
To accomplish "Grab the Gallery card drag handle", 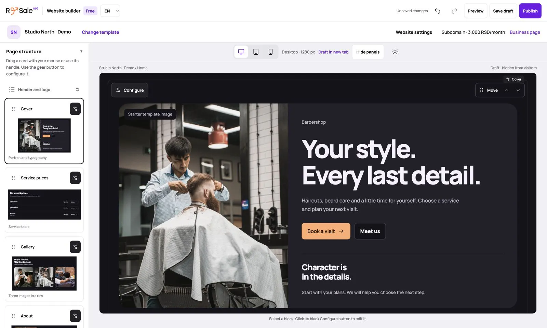I will [13, 247].
